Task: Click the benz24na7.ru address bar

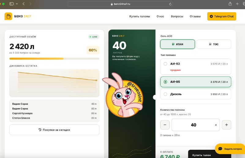Action: coord(120,4)
